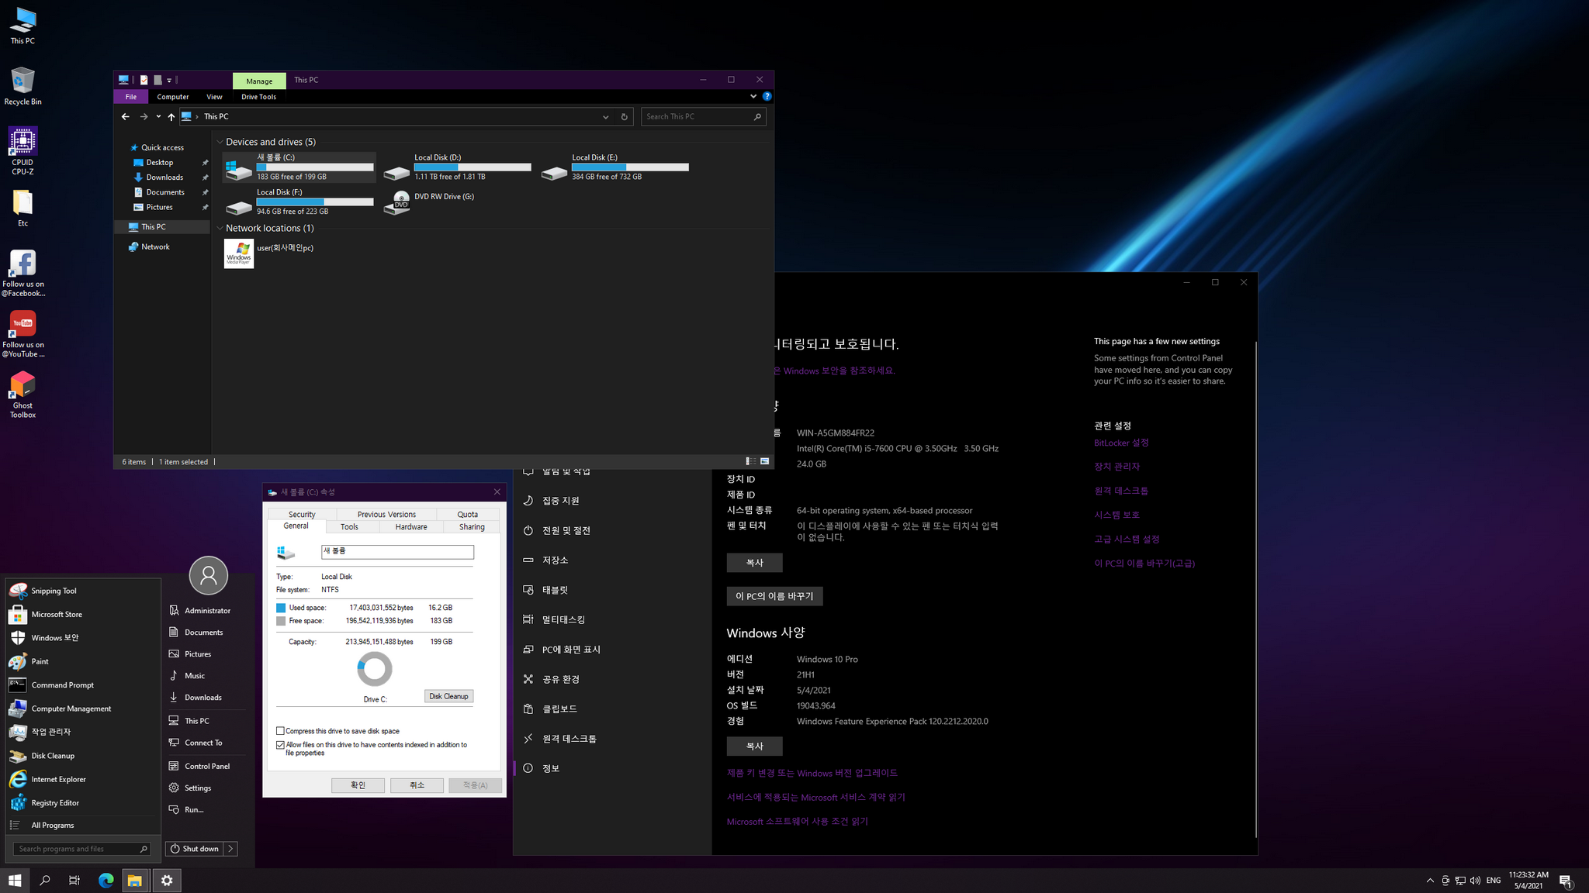Select Local Disk (E:) drive

click(x=614, y=167)
